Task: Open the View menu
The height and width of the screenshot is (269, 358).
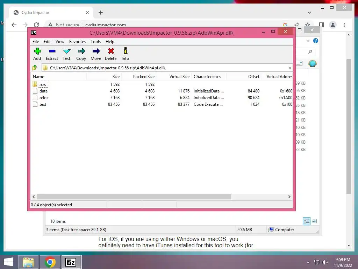Action: [x=60, y=42]
